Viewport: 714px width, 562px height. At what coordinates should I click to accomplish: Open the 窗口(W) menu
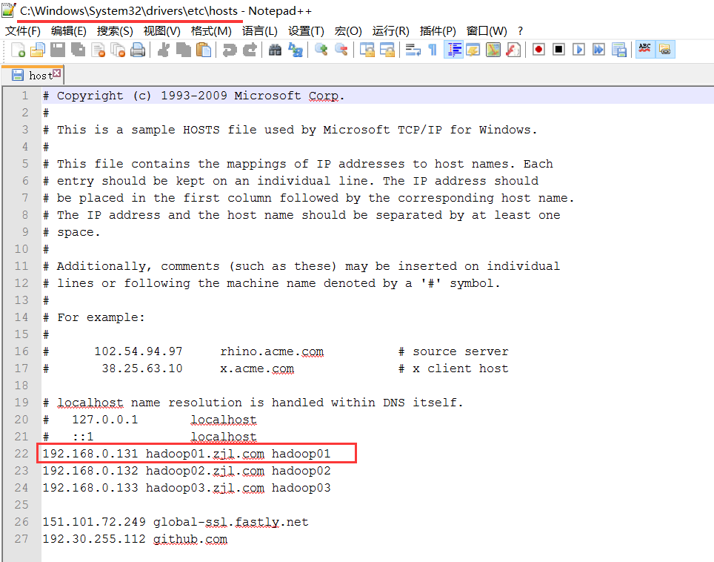click(x=487, y=31)
